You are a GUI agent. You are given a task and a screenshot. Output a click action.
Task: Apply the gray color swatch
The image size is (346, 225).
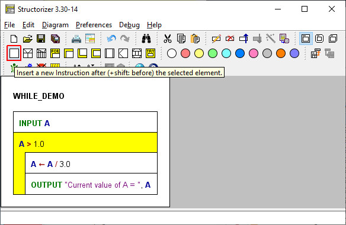267,53
